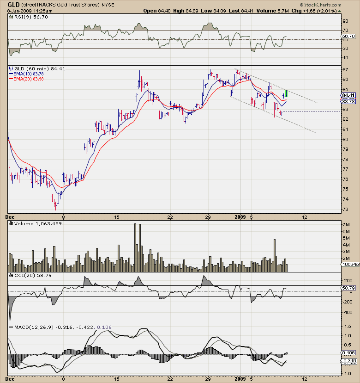360x383 pixels.
Task: Click the -400 label on the CCI axis
Action: pyautogui.click(x=347, y=312)
